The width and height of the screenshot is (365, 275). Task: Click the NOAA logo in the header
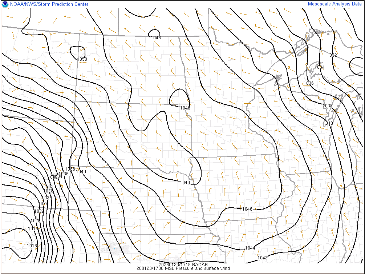pyautogui.click(x=5, y=4)
